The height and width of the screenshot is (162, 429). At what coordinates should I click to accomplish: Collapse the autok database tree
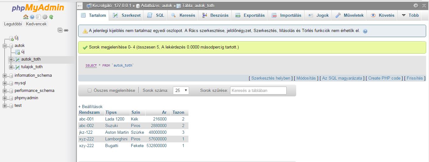click(4, 46)
